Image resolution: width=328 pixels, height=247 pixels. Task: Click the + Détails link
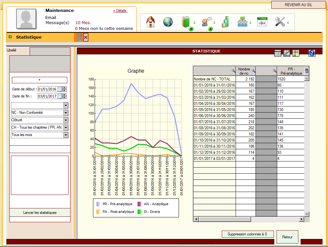click(x=120, y=11)
